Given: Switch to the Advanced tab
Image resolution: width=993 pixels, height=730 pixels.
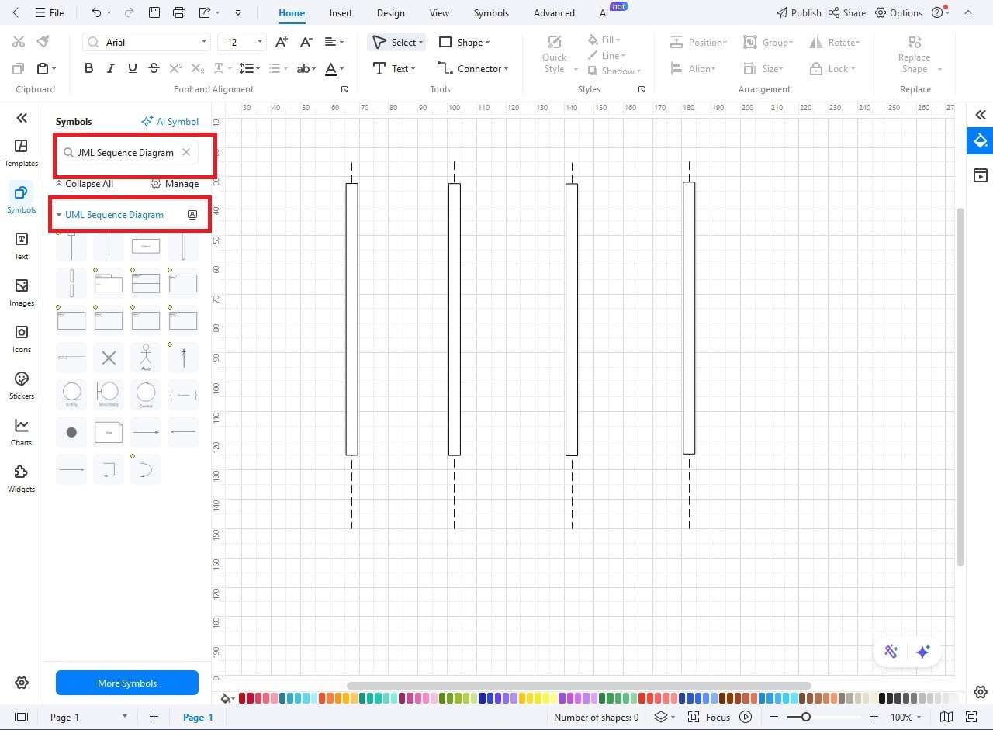Looking at the screenshot, I should pos(554,12).
